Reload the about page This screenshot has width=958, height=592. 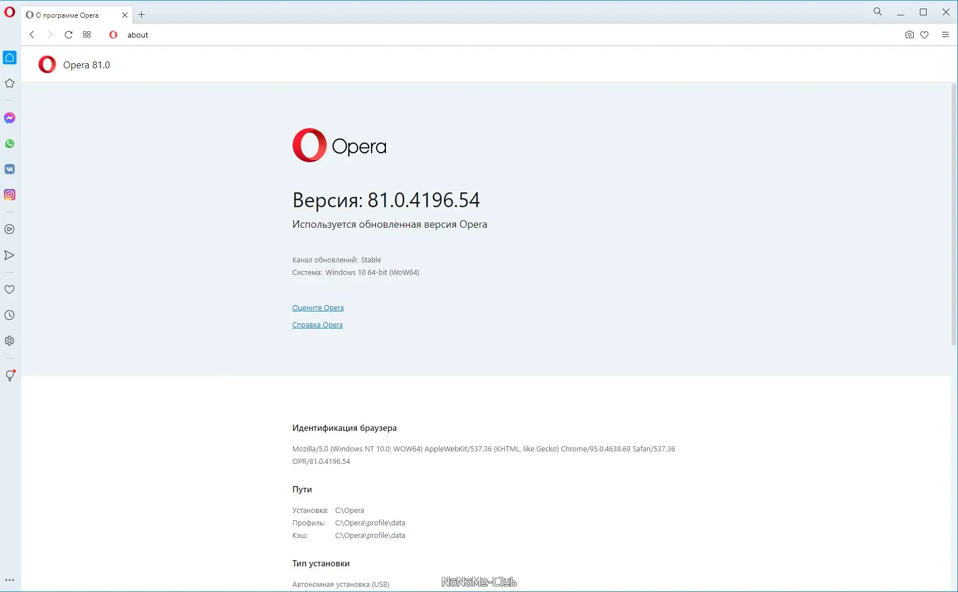pyautogui.click(x=68, y=35)
